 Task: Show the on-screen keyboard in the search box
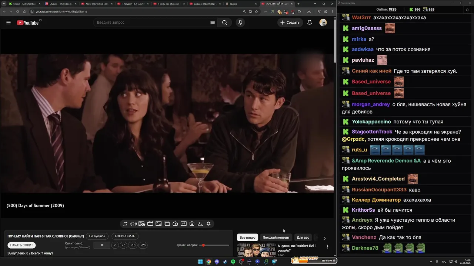(213, 23)
